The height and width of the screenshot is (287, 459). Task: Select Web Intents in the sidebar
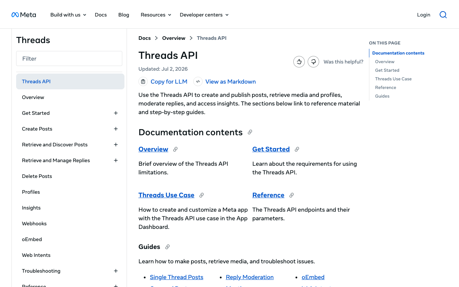[x=70, y=255]
